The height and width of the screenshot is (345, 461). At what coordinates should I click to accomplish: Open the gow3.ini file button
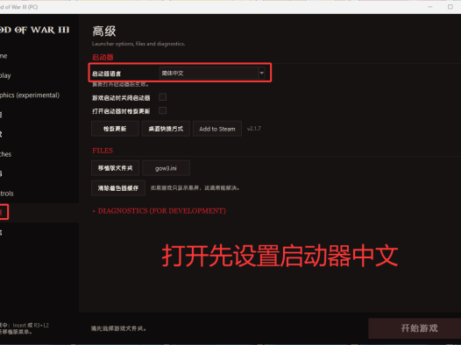[166, 168]
